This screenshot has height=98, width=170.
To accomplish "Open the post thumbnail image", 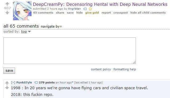I will click(22, 11).
